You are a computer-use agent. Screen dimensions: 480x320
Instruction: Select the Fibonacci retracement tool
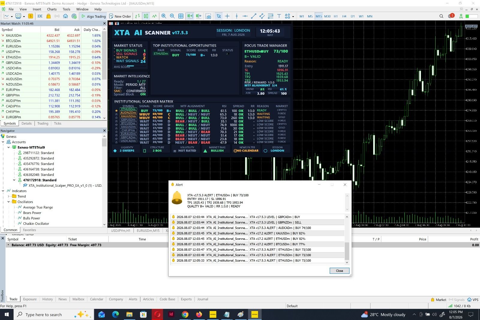[x=270, y=16]
